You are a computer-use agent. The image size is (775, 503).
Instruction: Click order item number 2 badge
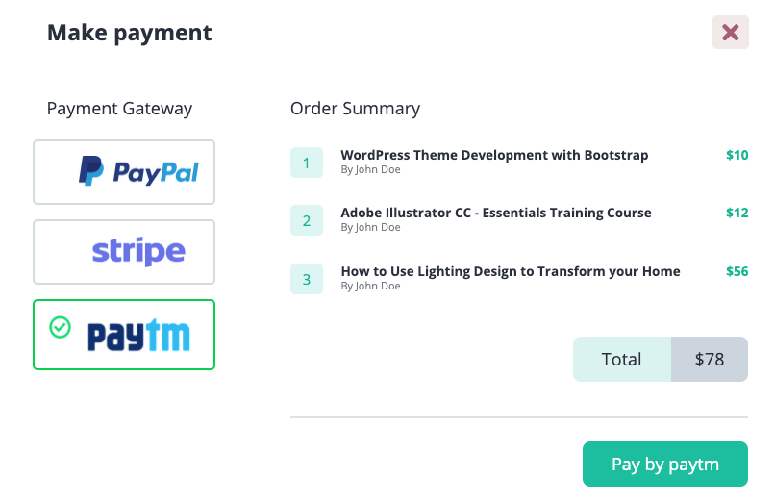[307, 220]
